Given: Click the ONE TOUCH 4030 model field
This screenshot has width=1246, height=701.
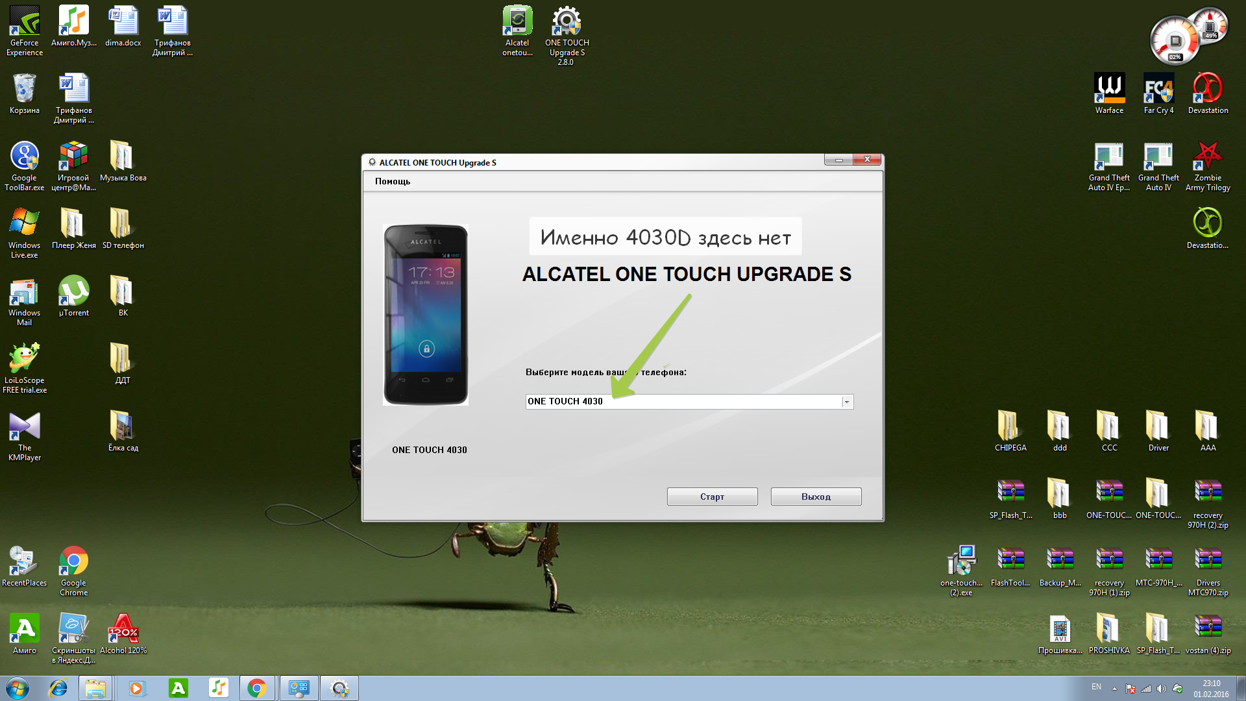Looking at the screenshot, I should 681,402.
